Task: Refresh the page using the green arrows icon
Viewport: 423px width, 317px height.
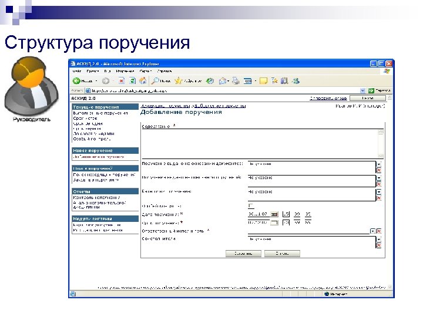Action: tap(132, 80)
